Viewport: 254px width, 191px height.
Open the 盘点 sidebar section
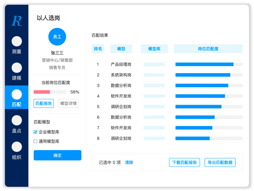click(17, 124)
